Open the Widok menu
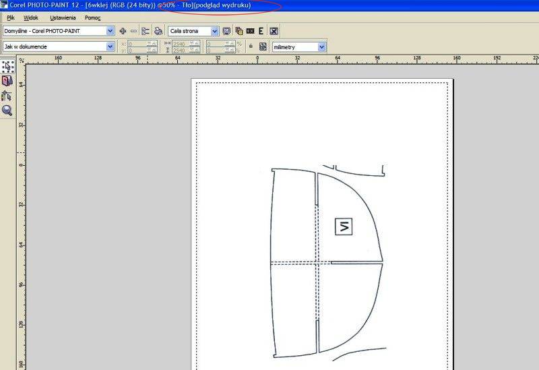 coord(31,18)
